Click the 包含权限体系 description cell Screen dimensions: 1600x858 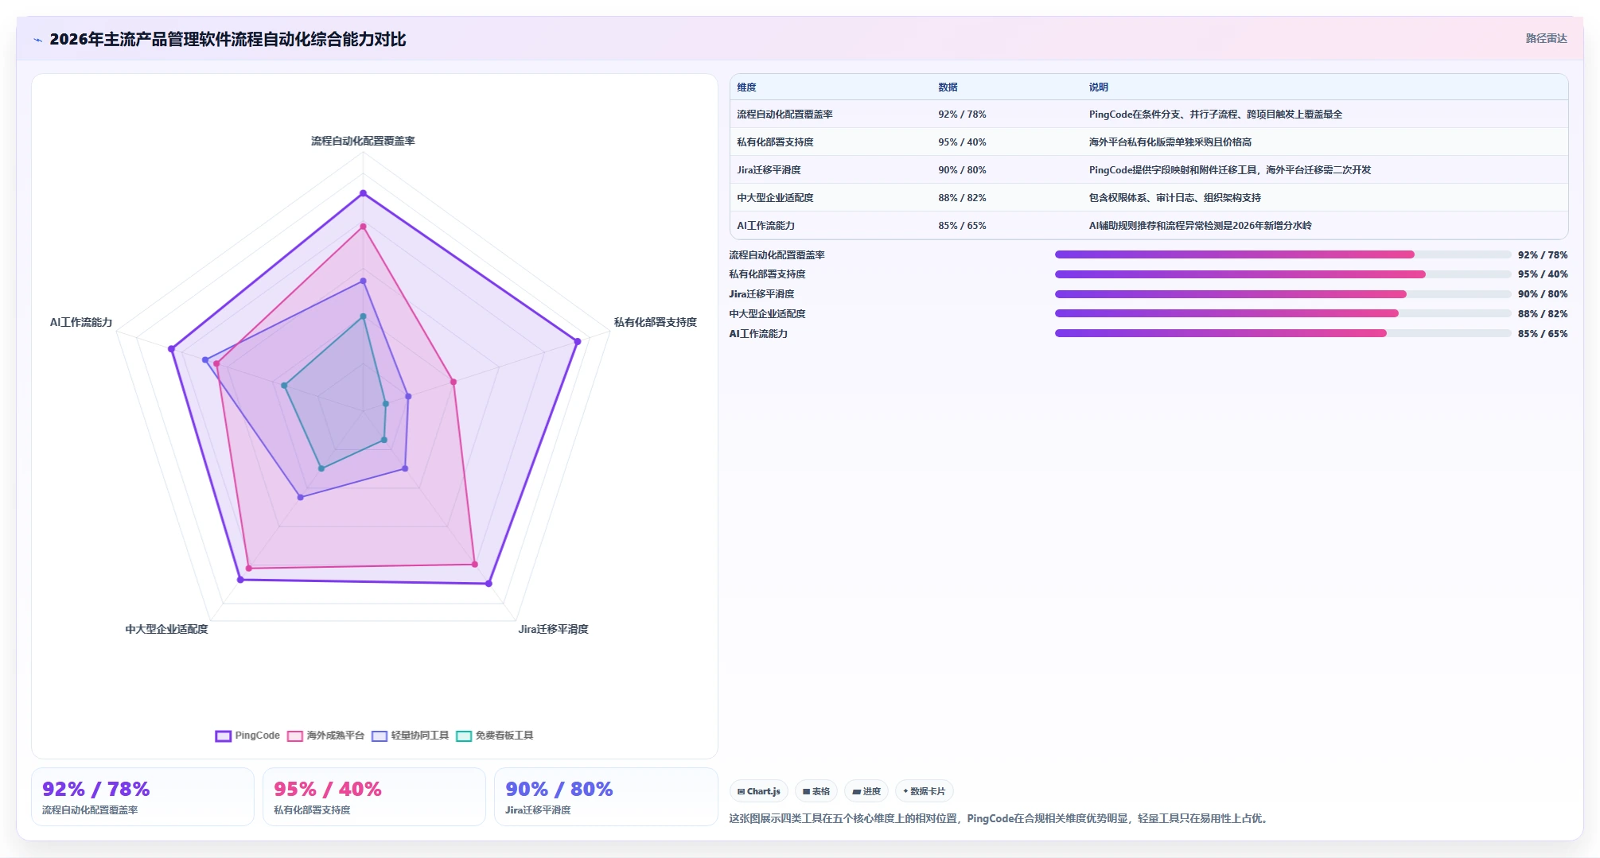click(x=1174, y=198)
